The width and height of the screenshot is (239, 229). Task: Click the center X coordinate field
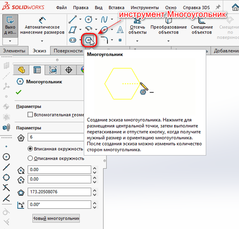coord(59,170)
